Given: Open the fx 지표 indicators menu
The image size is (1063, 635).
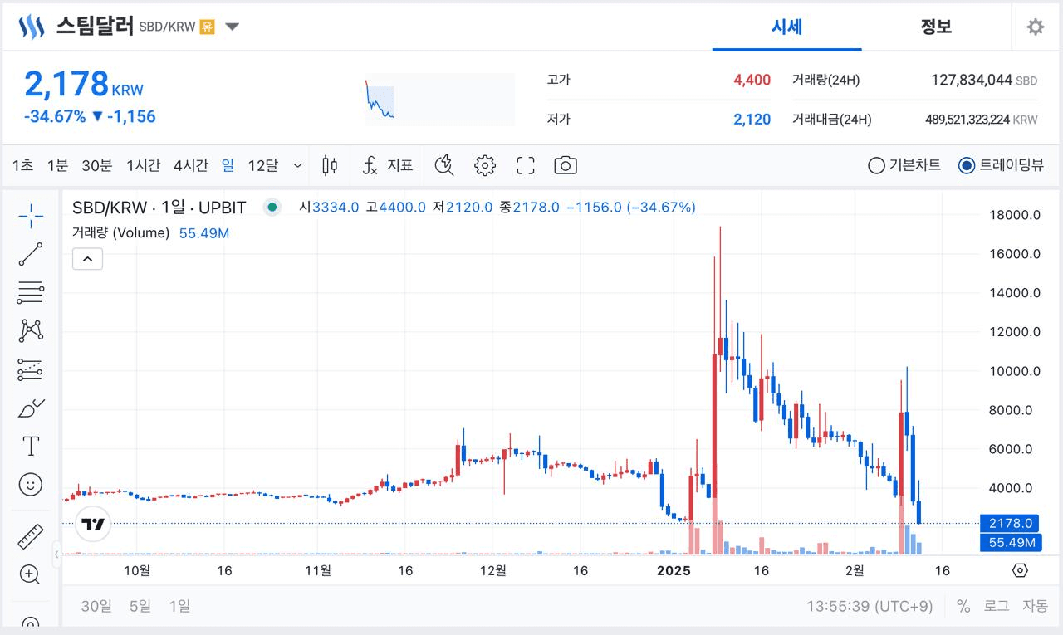Looking at the screenshot, I should click(x=388, y=165).
